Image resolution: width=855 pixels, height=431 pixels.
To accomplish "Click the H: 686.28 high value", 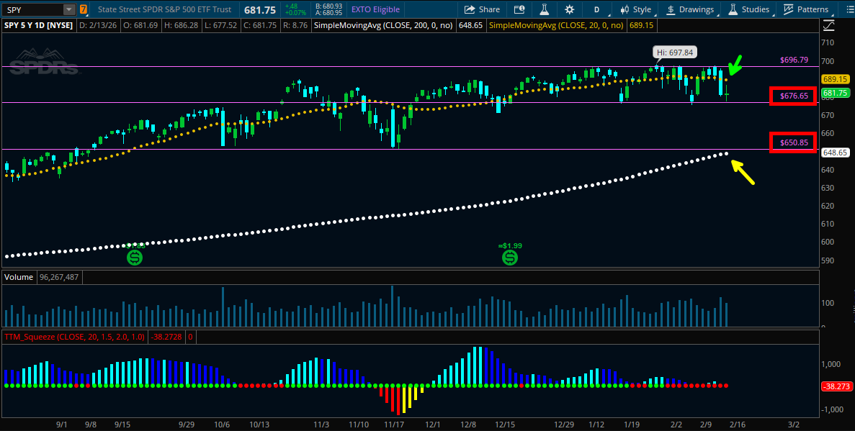I will [x=181, y=25].
